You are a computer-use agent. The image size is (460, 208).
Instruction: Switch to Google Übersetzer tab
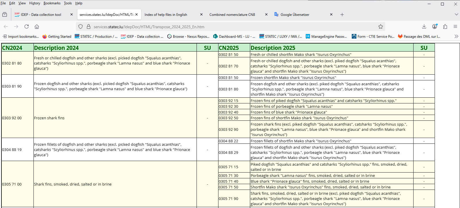[x=295, y=15]
